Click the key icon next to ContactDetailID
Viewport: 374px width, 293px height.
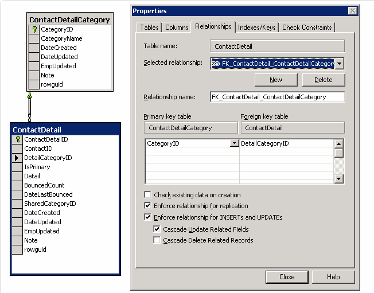[18, 139]
